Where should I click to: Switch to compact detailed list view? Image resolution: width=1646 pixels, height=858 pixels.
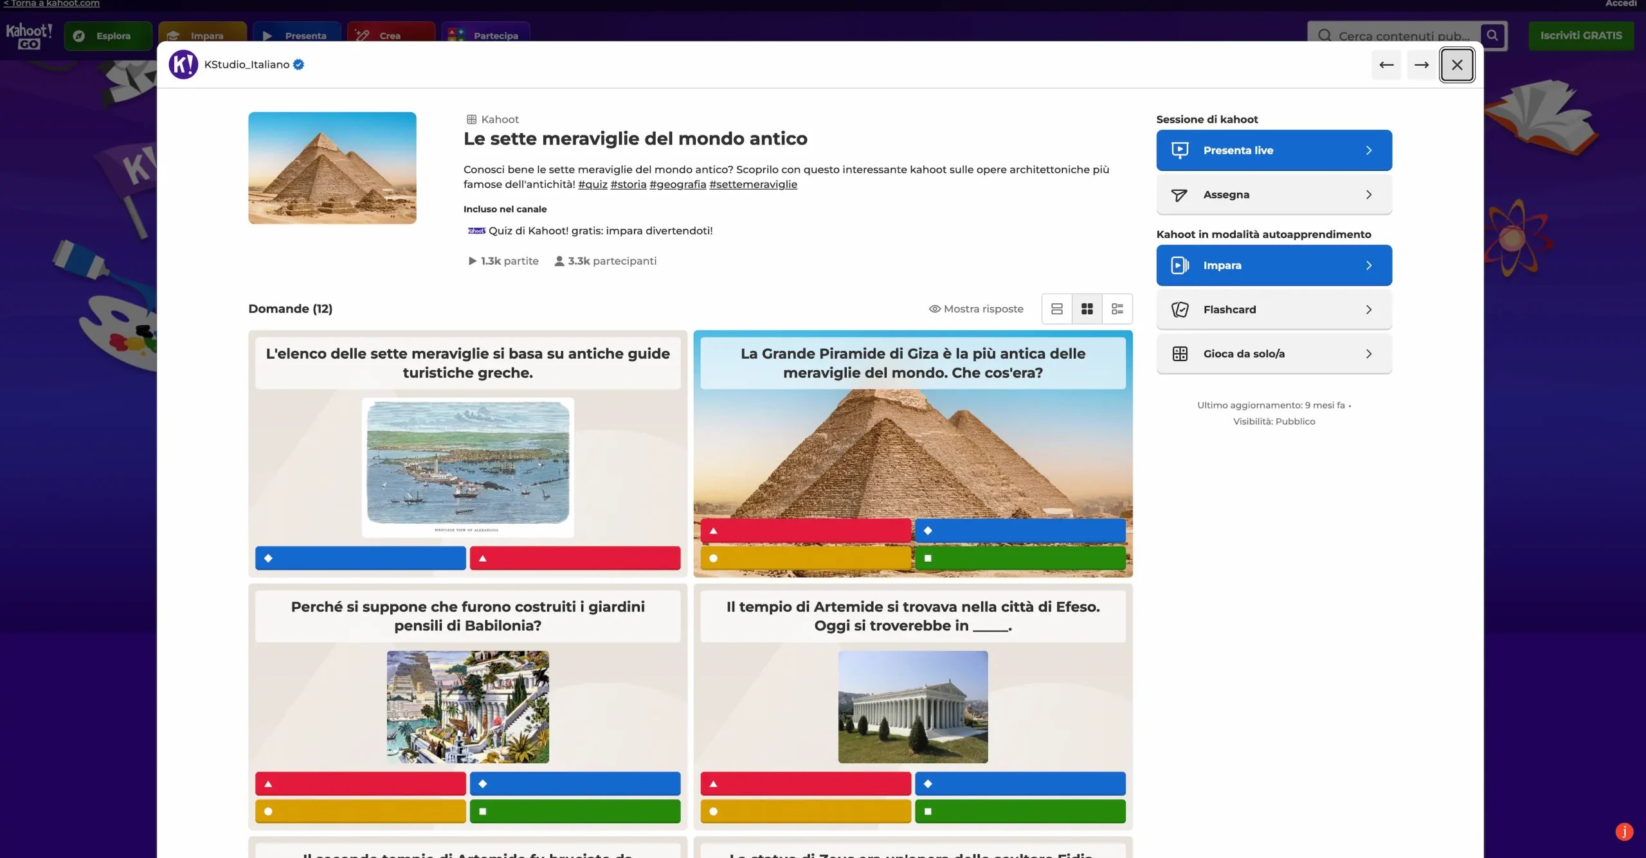[1117, 309]
